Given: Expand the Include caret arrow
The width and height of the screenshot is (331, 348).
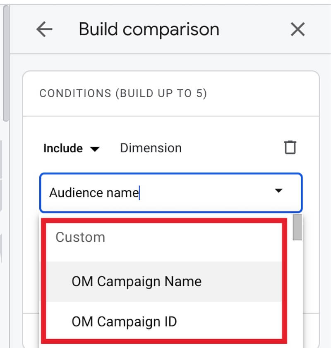Looking at the screenshot, I should click(95, 149).
